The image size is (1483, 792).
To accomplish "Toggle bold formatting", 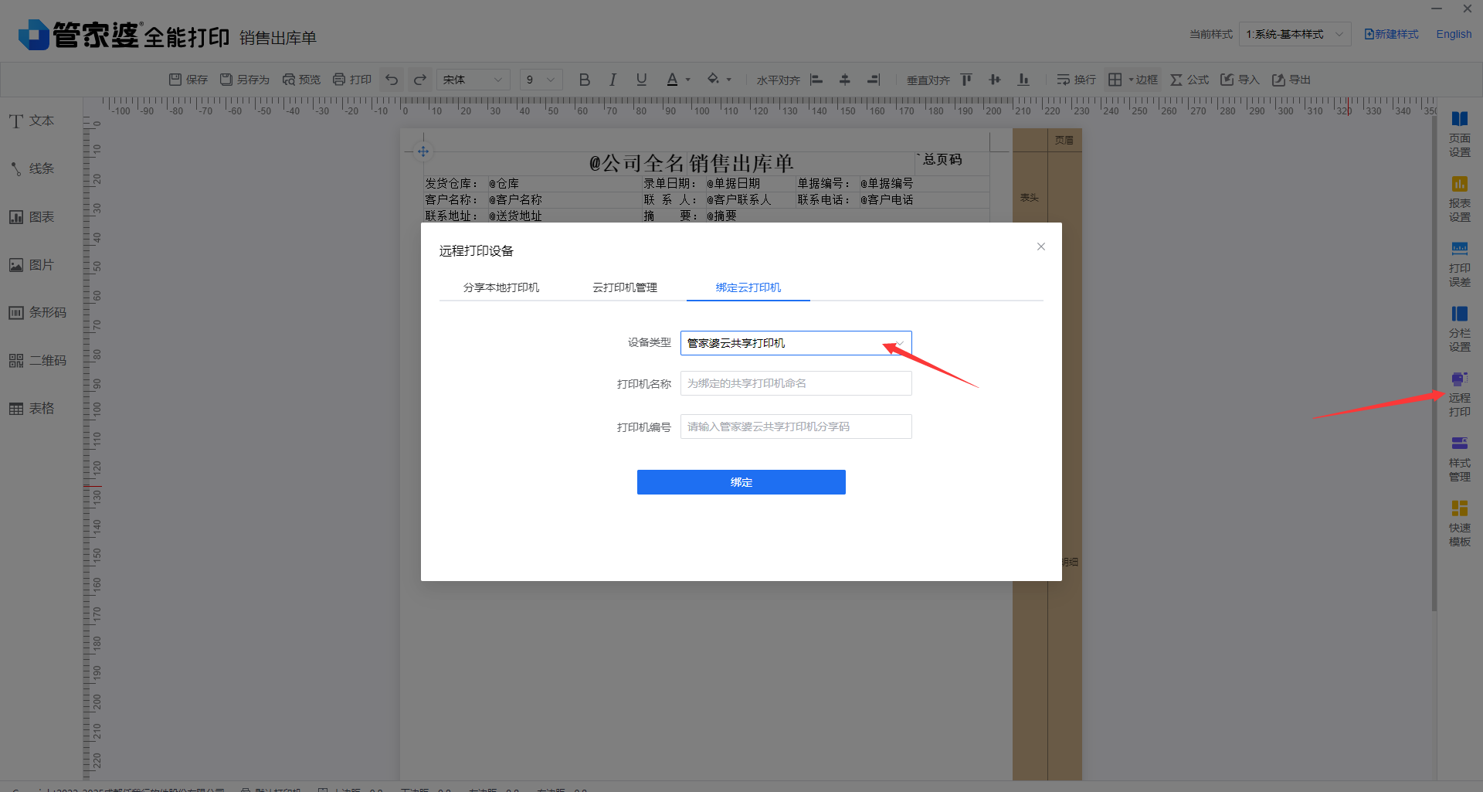I will point(585,80).
